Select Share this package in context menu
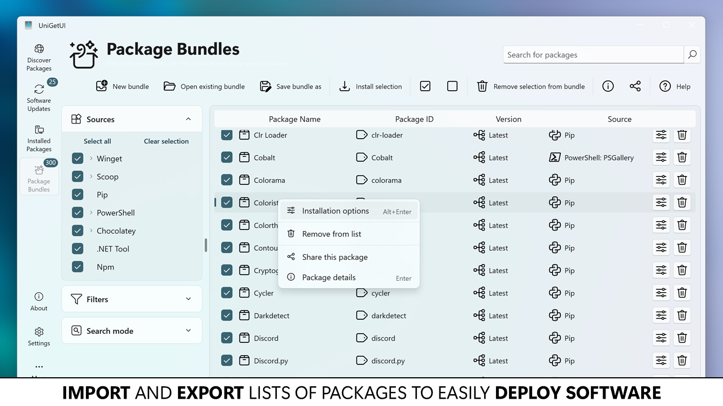The width and height of the screenshot is (723, 406). coord(334,257)
